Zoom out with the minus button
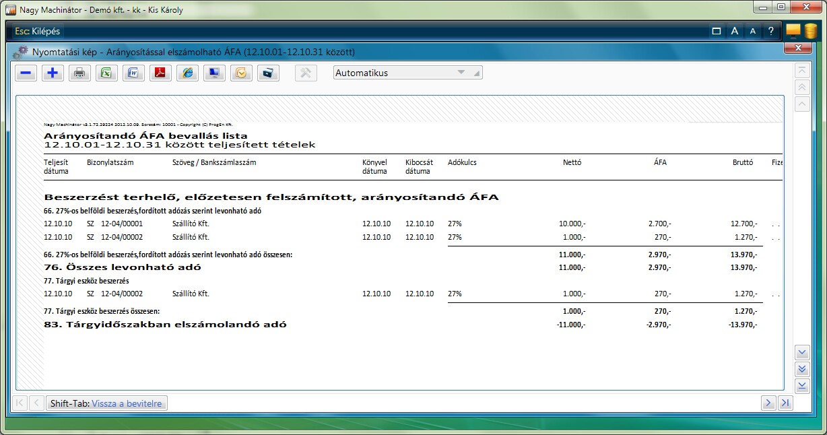Viewport: 827px width, 435px height. (26, 73)
